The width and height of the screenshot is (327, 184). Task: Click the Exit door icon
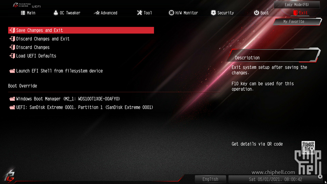[295, 13]
